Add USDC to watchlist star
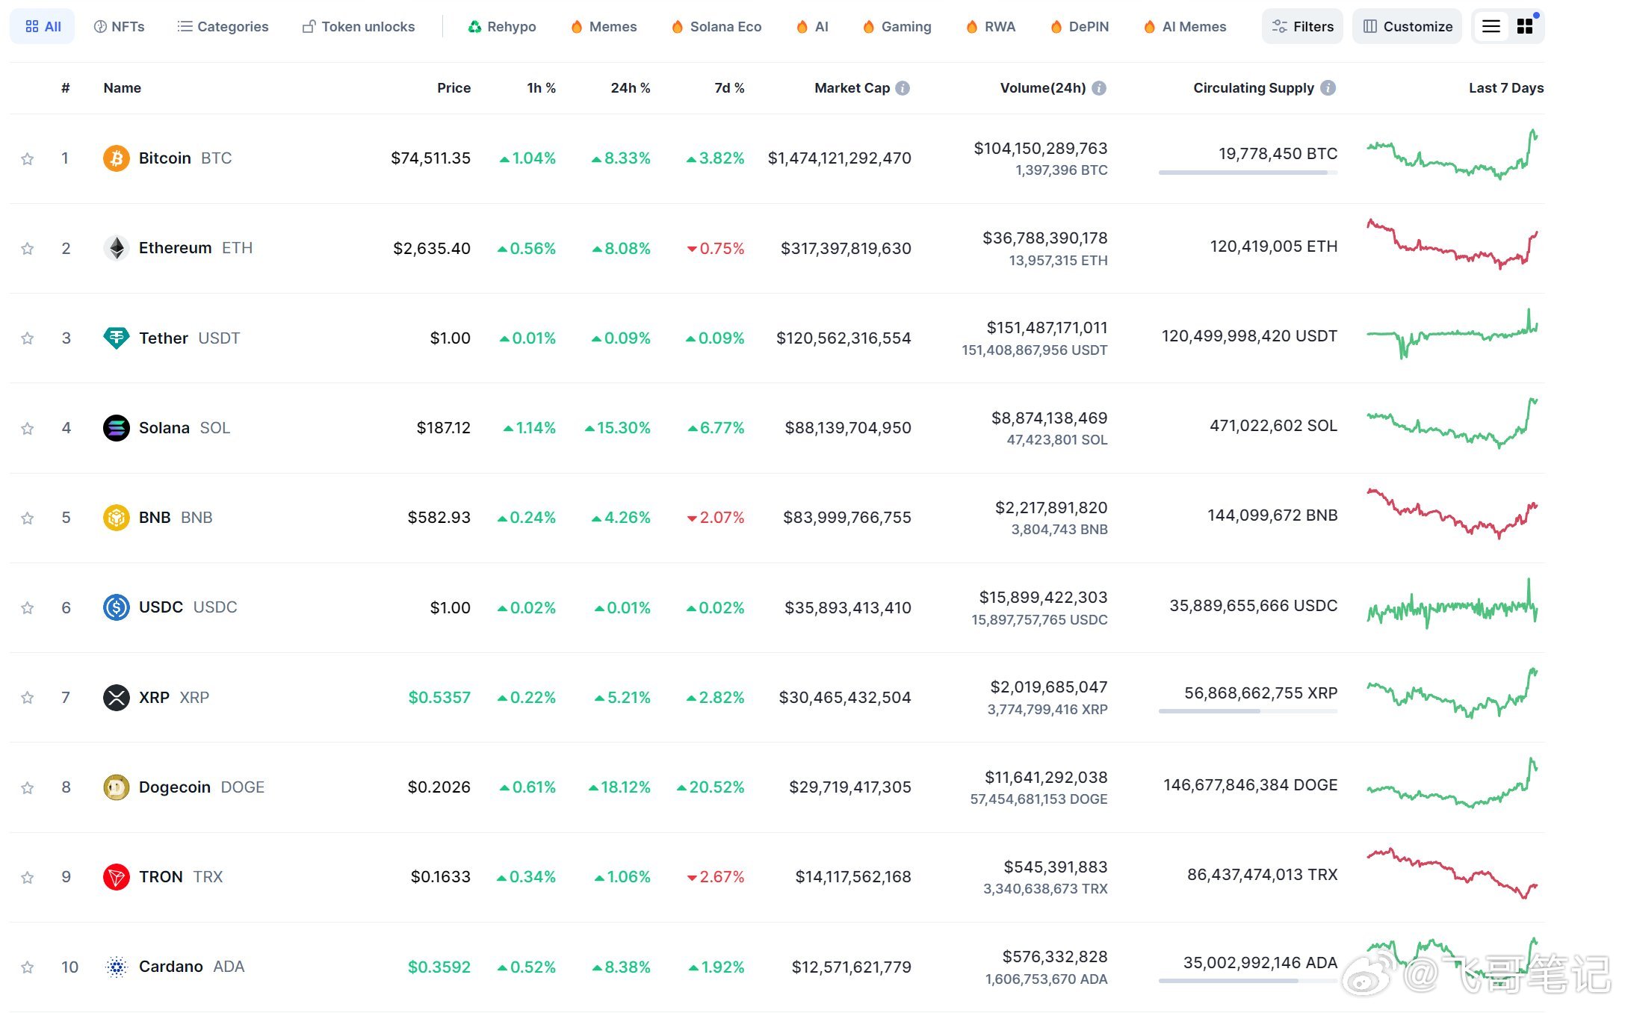 tap(28, 607)
